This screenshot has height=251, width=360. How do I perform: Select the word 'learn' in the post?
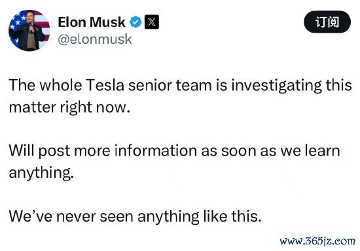click(x=322, y=151)
